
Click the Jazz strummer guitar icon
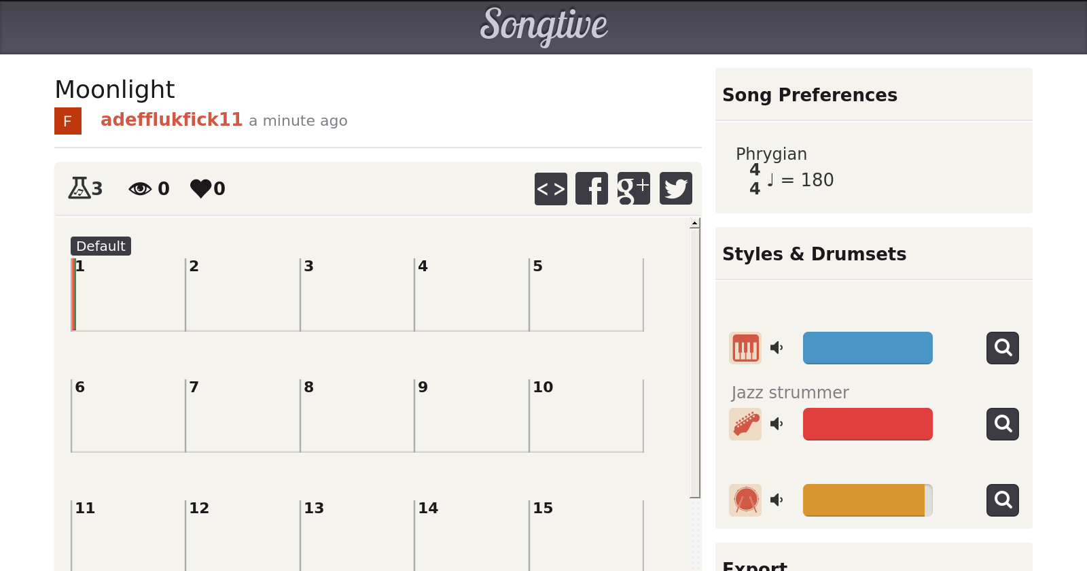coord(745,424)
